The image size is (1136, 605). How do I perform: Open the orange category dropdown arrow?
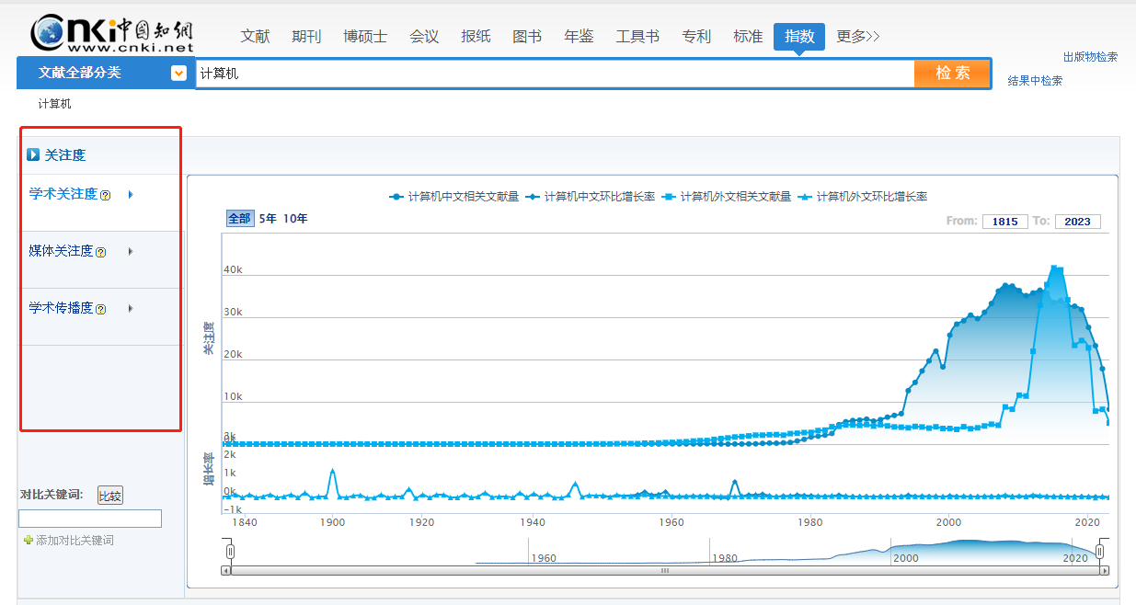pyautogui.click(x=179, y=73)
